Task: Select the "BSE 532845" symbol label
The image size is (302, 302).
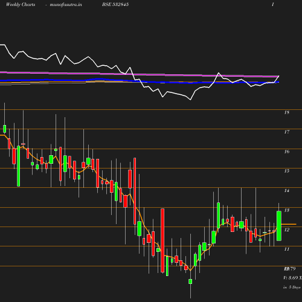Action: 115,4
